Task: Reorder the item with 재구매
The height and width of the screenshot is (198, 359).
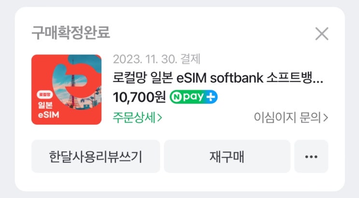Action: [227, 156]
